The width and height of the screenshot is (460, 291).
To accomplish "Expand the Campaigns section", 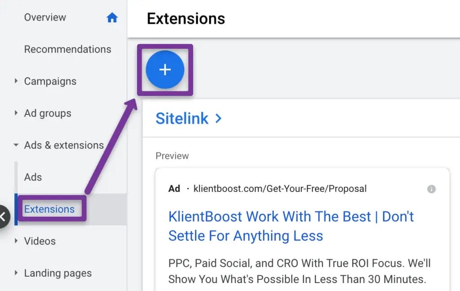I will 16,81.
